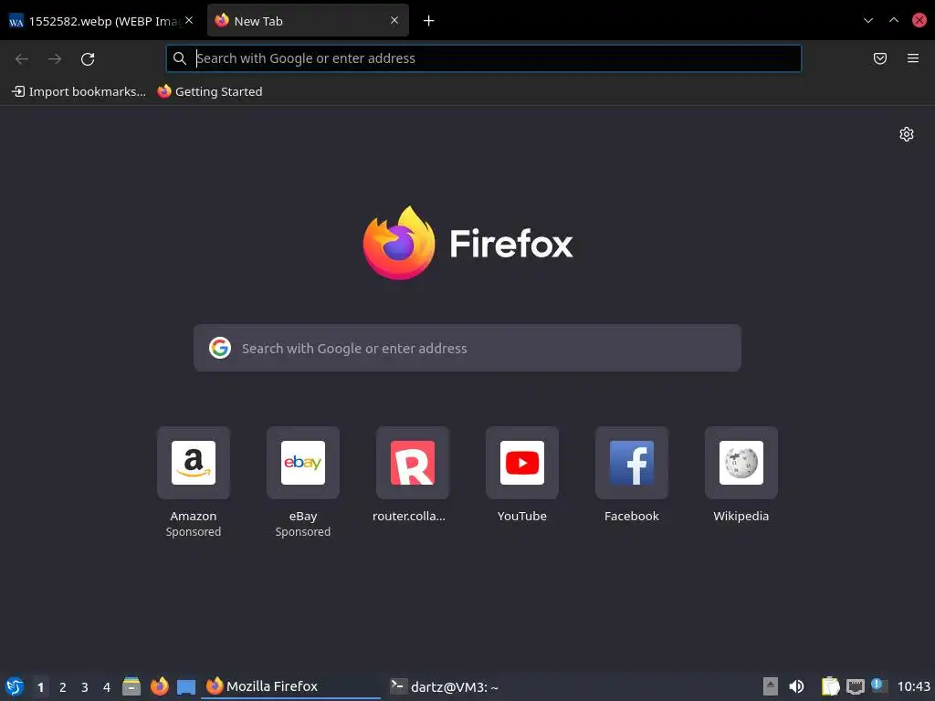Image resolution: width=935 pixels, height=701 pixels.
Task: Focus the top address bar
Action: point(484,58)
